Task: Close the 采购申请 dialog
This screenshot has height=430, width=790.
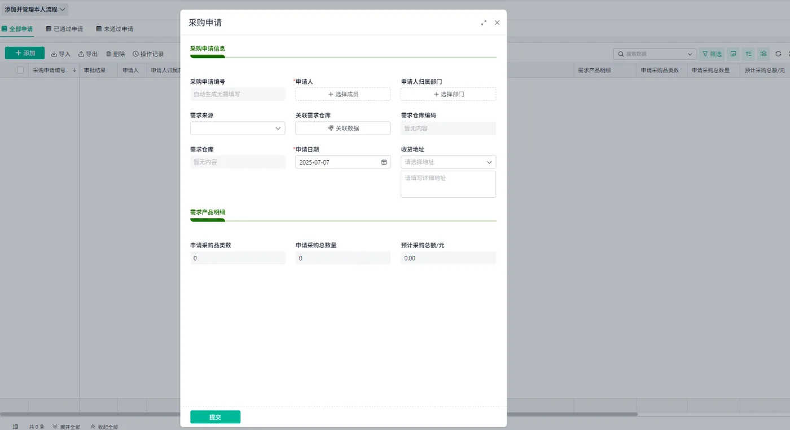Action: 497,23
